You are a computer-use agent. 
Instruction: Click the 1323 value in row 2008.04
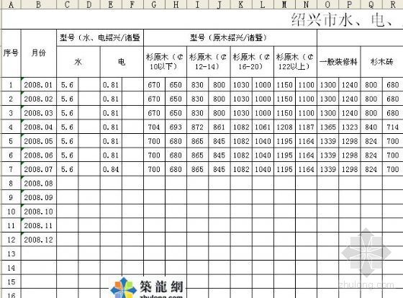(350, 127)
